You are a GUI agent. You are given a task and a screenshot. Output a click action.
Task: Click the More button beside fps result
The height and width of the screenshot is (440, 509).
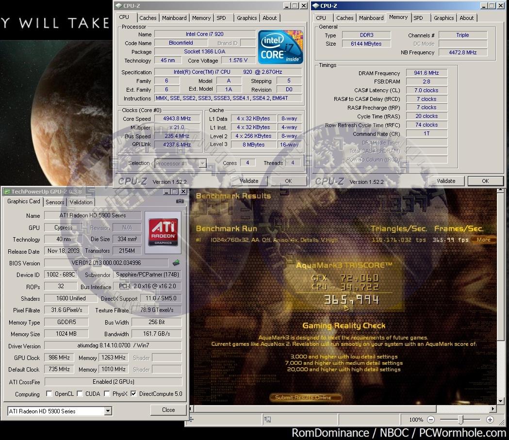(x=484, y=240)
